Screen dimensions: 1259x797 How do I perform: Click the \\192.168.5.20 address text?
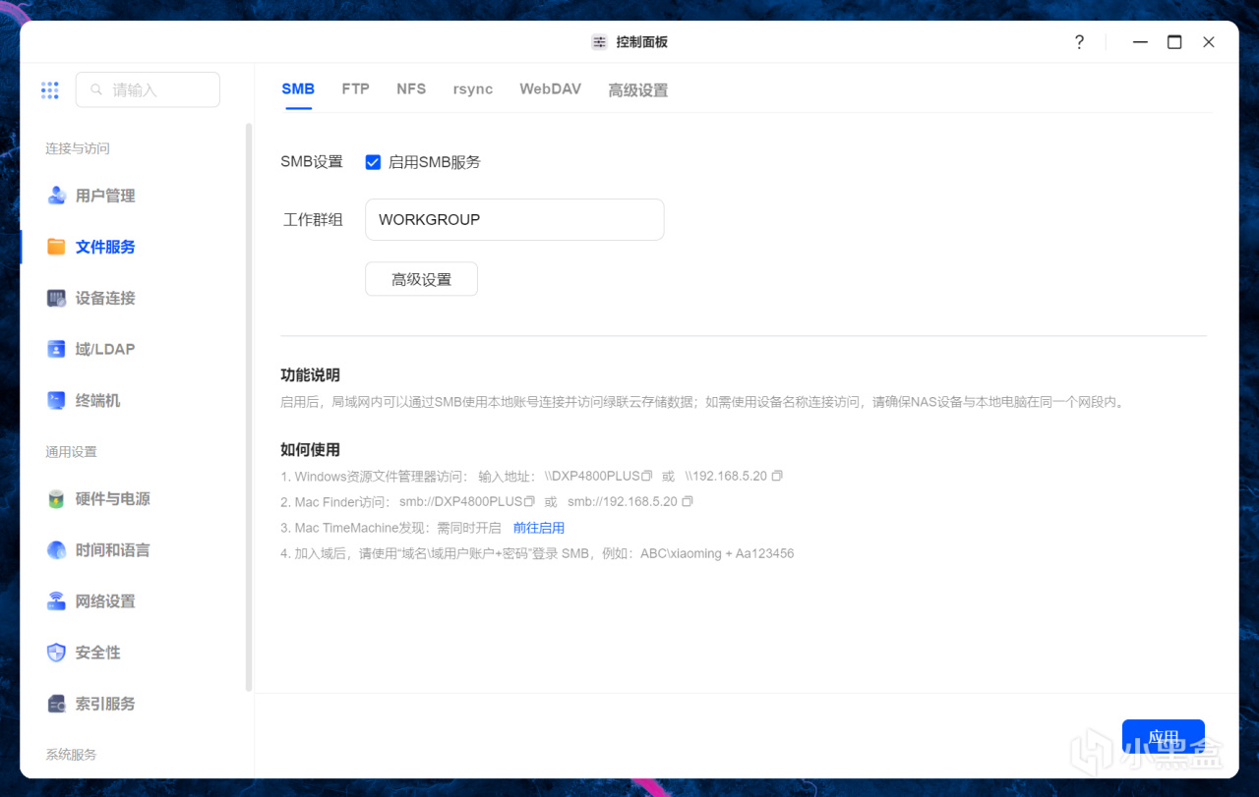(x=727, y=476)
